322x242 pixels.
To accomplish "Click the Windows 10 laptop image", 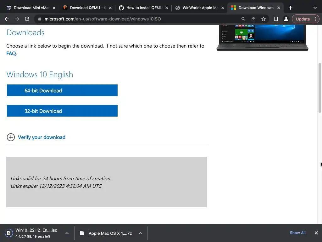I will pyautogui.click(x=263, y=38).
